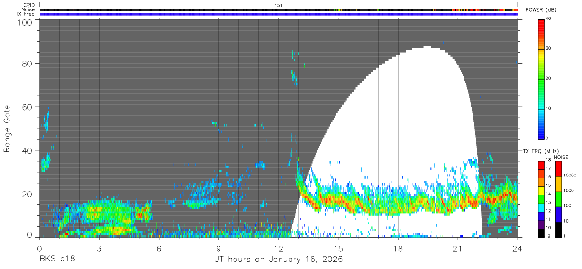Screen dimensions: 582x269
Task: Click the y-axis tick label '40'
Action: pyautogui.click(x=27, y=151)
